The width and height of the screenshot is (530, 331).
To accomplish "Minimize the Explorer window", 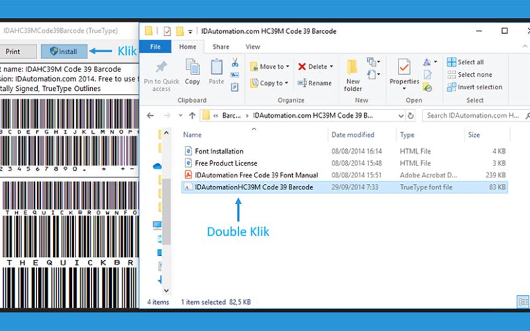I will [x=479, y=30].
